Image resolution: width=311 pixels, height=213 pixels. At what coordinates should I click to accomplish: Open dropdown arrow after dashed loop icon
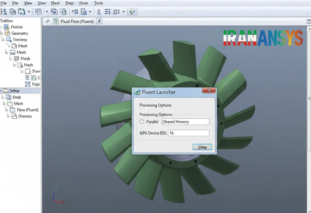pyautogui.click(x=123, y=12)
